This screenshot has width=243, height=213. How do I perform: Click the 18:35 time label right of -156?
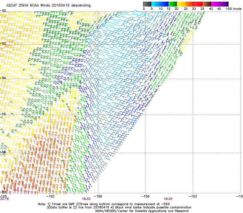168,199
